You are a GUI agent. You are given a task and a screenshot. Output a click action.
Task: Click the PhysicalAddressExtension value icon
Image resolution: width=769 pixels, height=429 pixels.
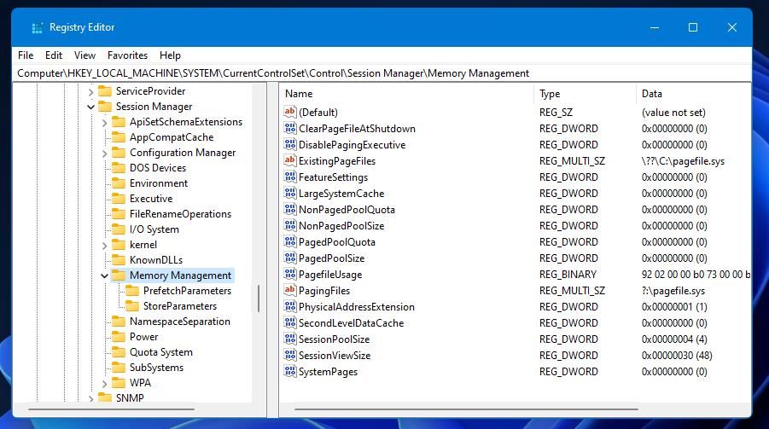coord(290,306)
